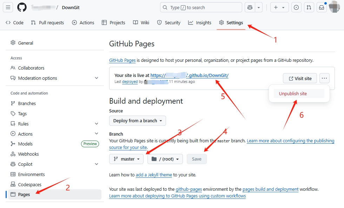Switch to the Actions repository tab
The height and width of the screenshot is (208, 344).
[x=83, y=22]
